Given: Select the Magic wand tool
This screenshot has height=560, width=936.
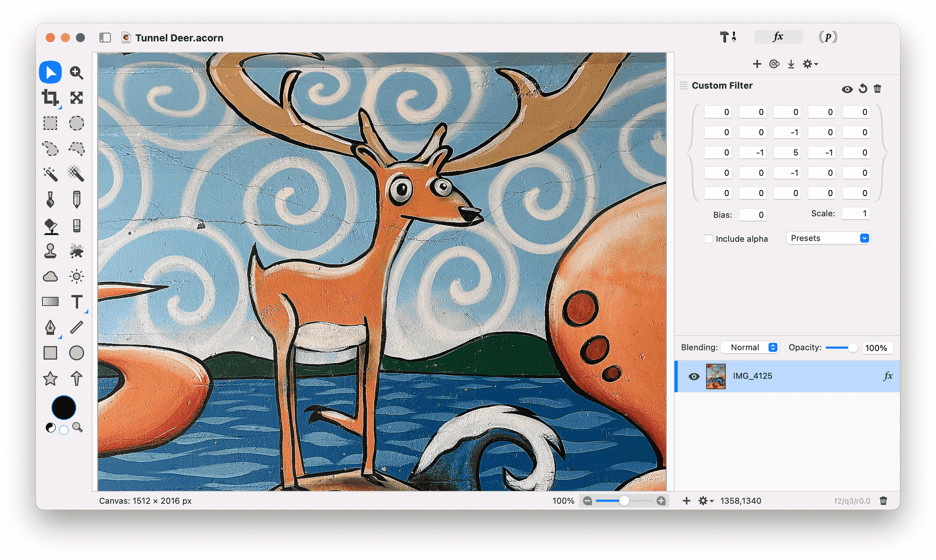Looking at the screenshot, I should pos(50,174).
